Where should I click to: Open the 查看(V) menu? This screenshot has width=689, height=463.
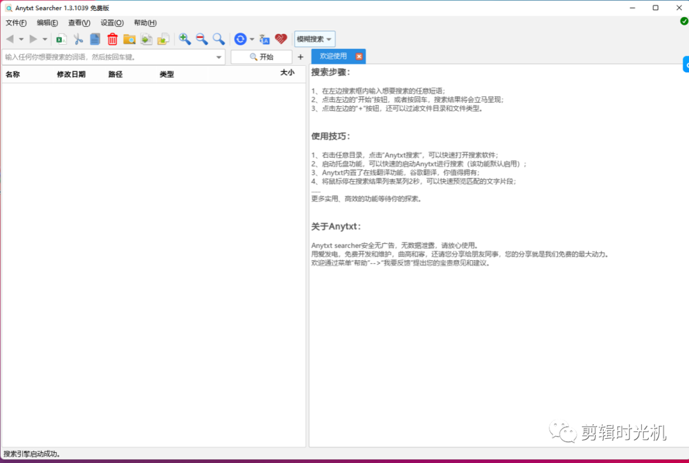pos(79,23)
